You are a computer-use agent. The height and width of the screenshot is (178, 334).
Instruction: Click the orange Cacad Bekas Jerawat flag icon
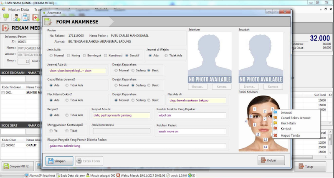[x=275, y=118]
